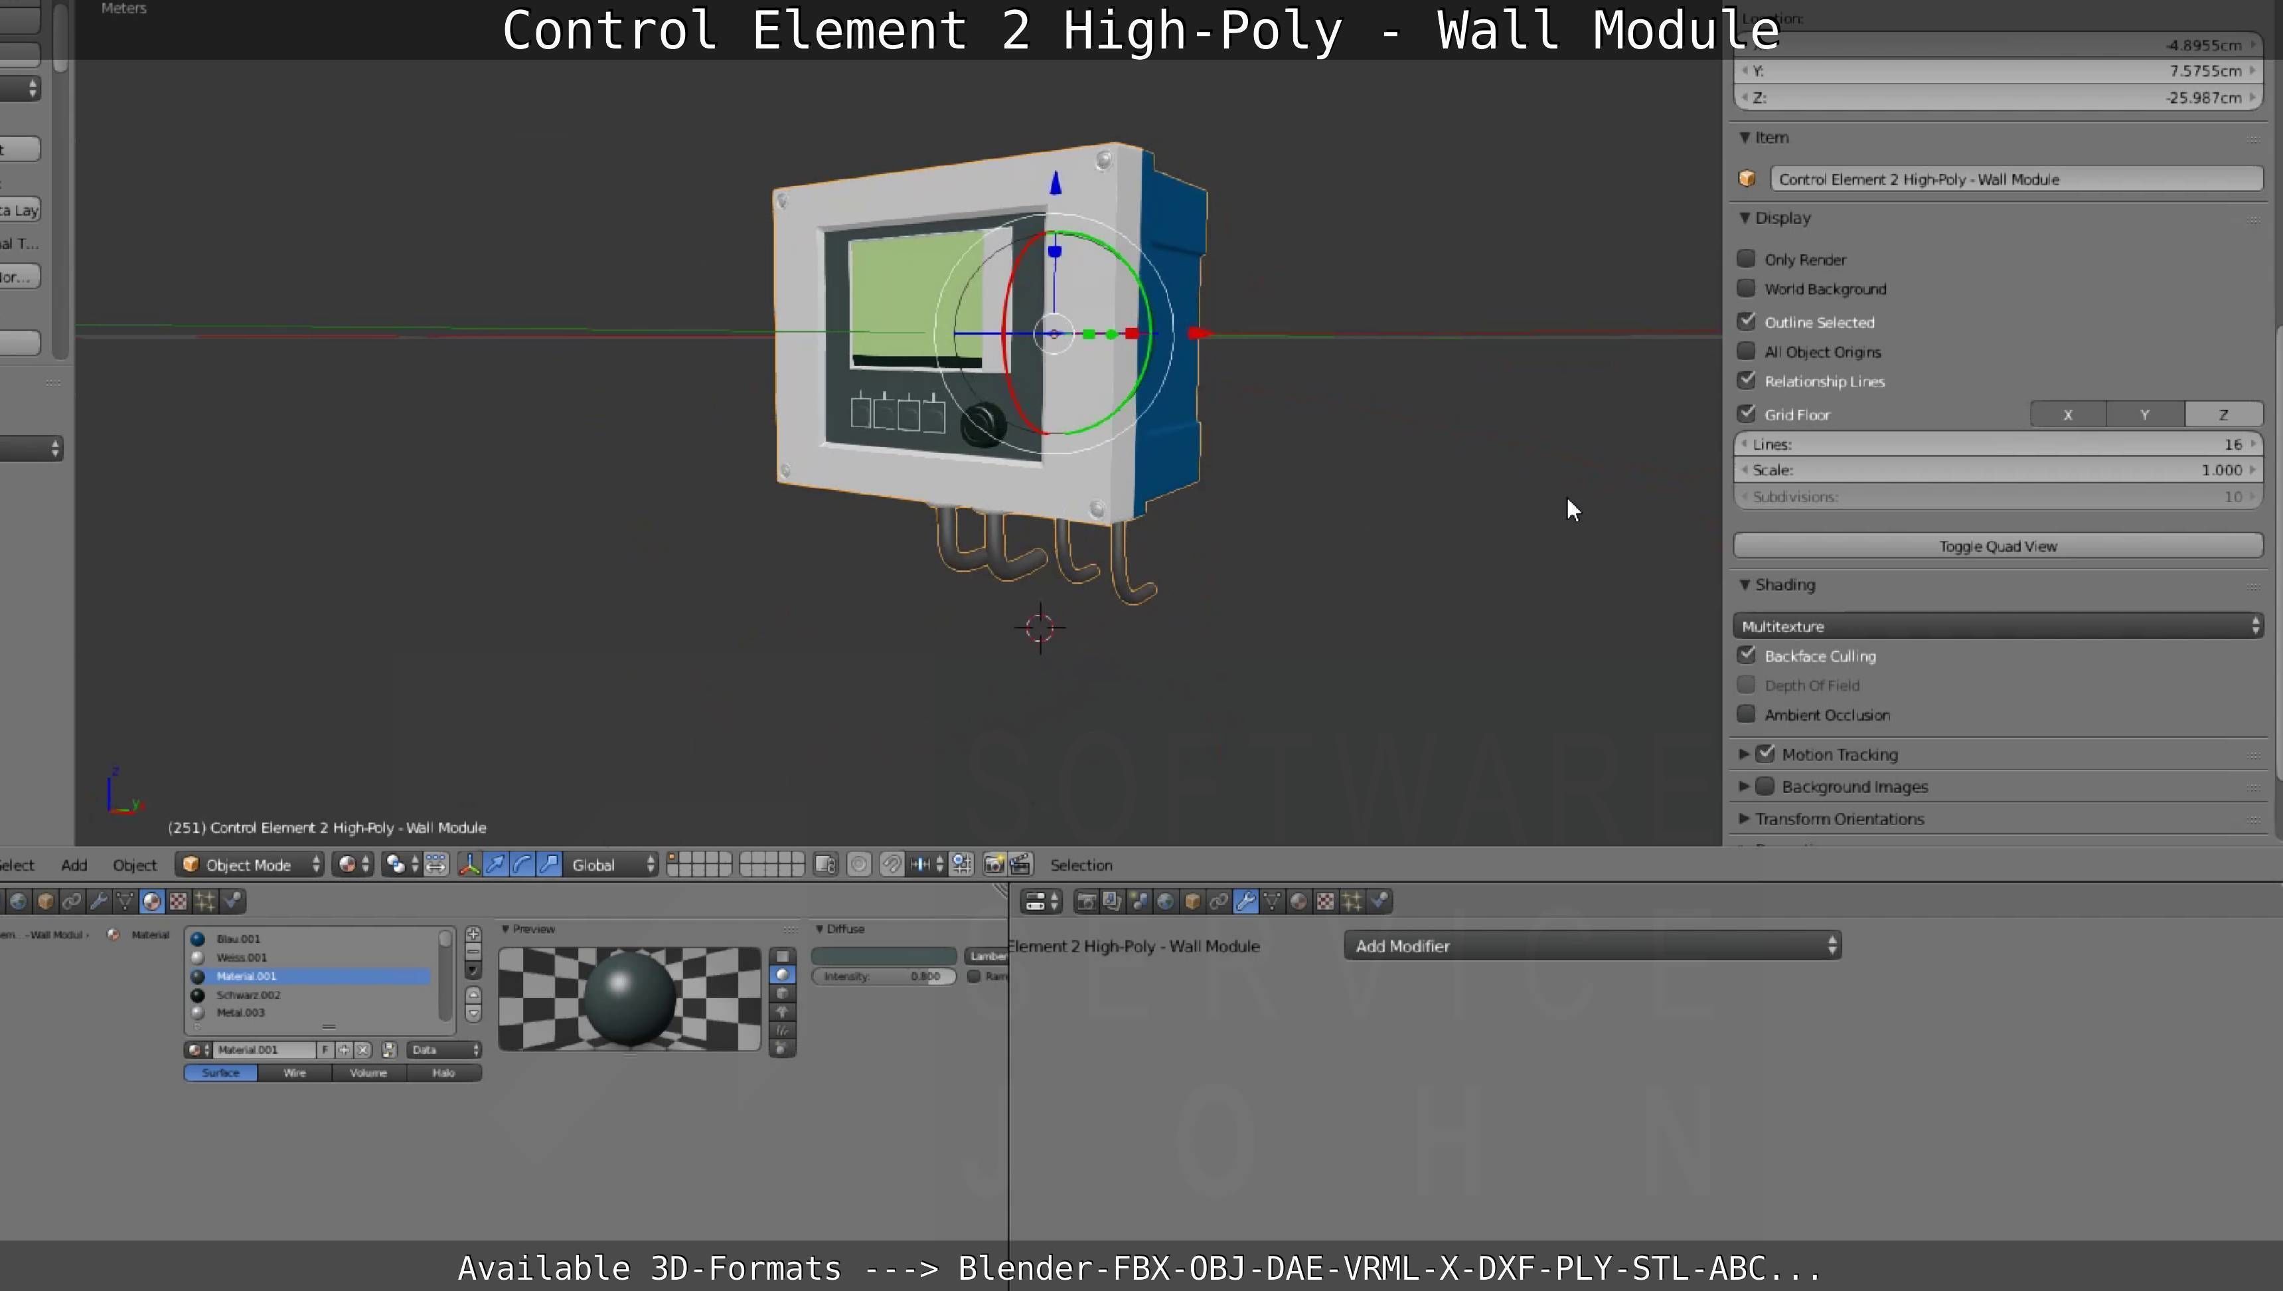Open the Add menu in viewport header
This screenshot has width=2283, height=1291.
(x=74, y=865)
